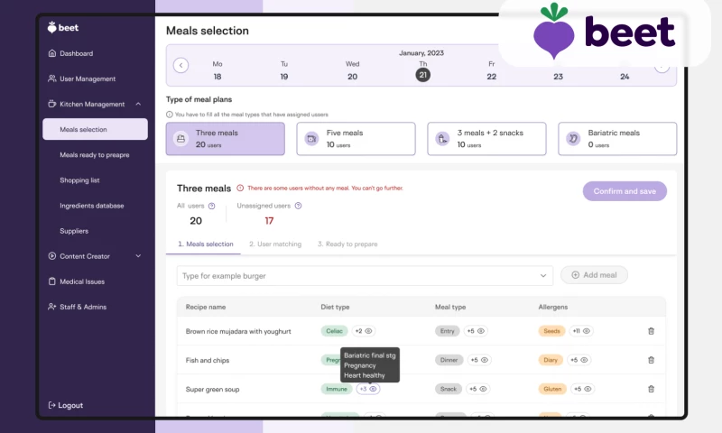Select the Bariatric meals plan card
Viewport: 722px width, 433px height.
point(617,139)
